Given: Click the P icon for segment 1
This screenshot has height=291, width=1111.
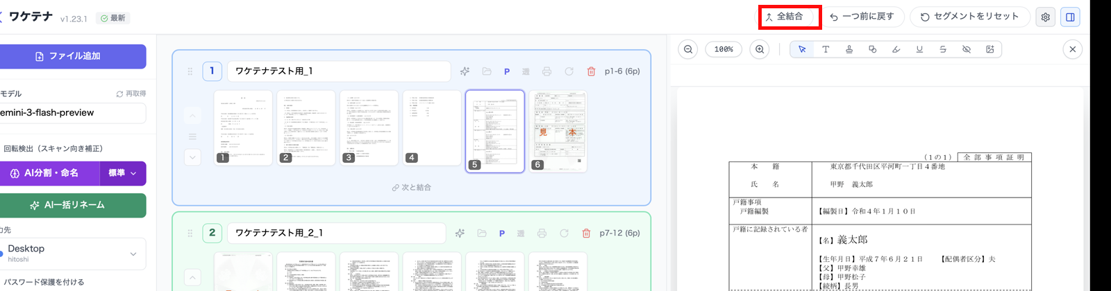Looking at the screenshot, I should [x=507, y=71].
